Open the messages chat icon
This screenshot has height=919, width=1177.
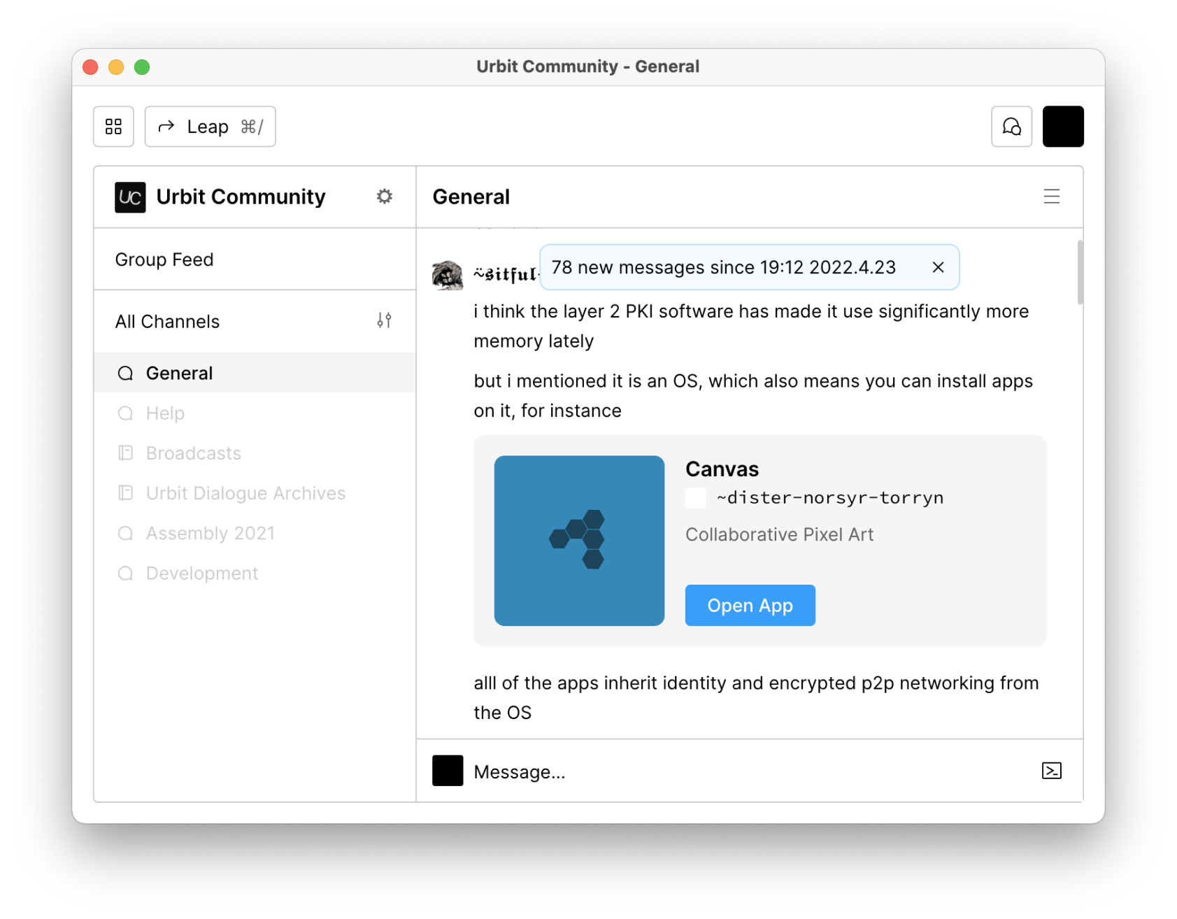coord(1011,127)
